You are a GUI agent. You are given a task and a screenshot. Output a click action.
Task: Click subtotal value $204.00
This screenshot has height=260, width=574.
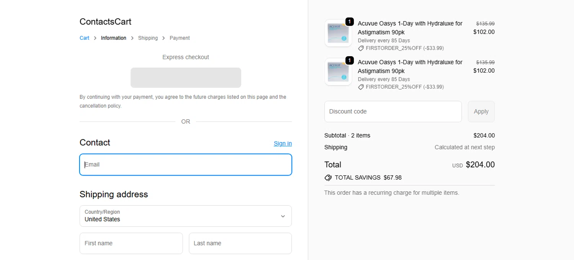(484, 136)
